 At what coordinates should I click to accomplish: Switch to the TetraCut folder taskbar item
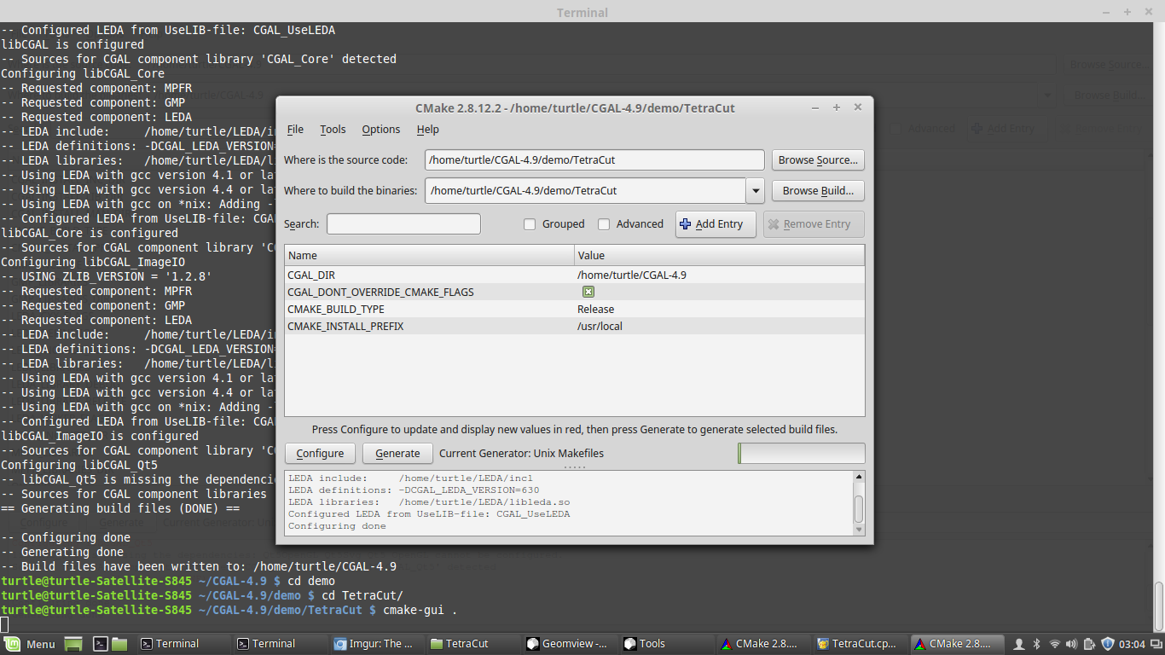pyautogui.click(x=471, y=644)
